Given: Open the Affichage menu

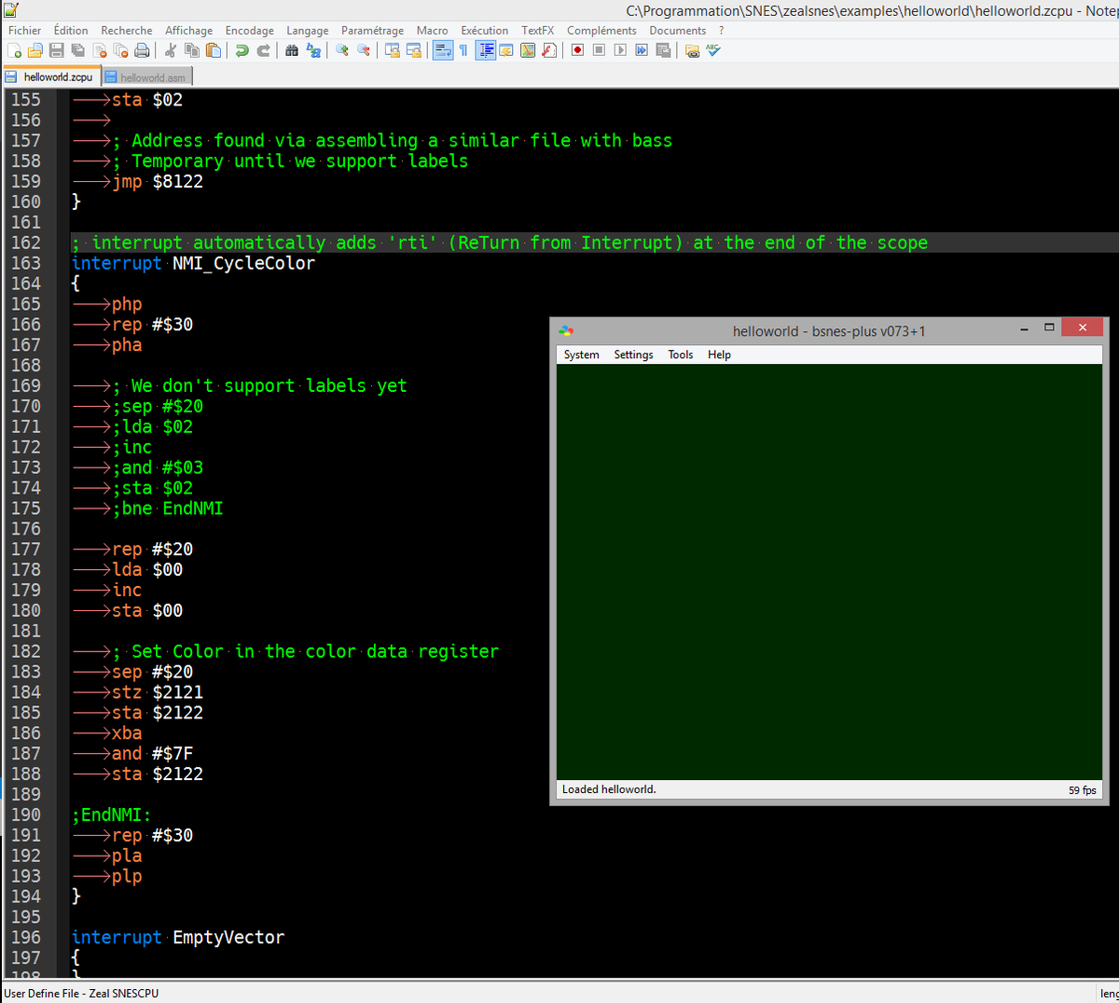Looking at the screenshot, I should (x=189, y=30).
